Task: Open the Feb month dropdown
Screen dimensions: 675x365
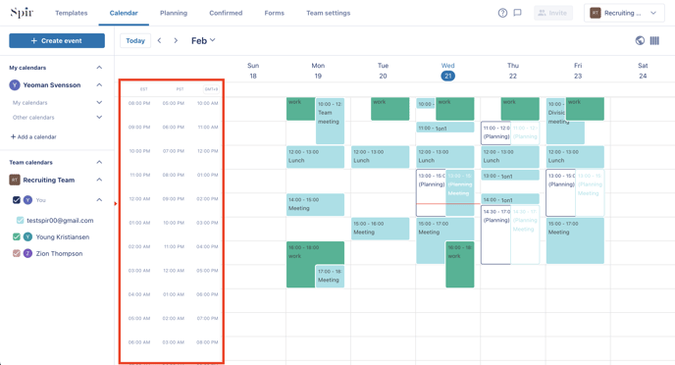Action: pos(203,40)
